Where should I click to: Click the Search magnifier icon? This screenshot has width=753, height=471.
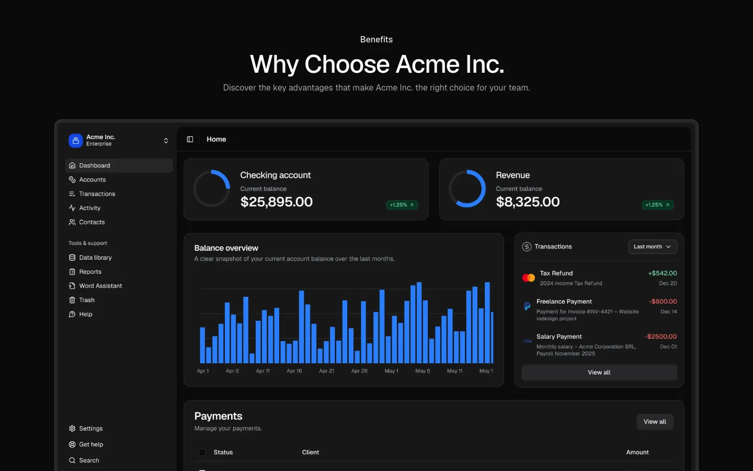[72, 461]
